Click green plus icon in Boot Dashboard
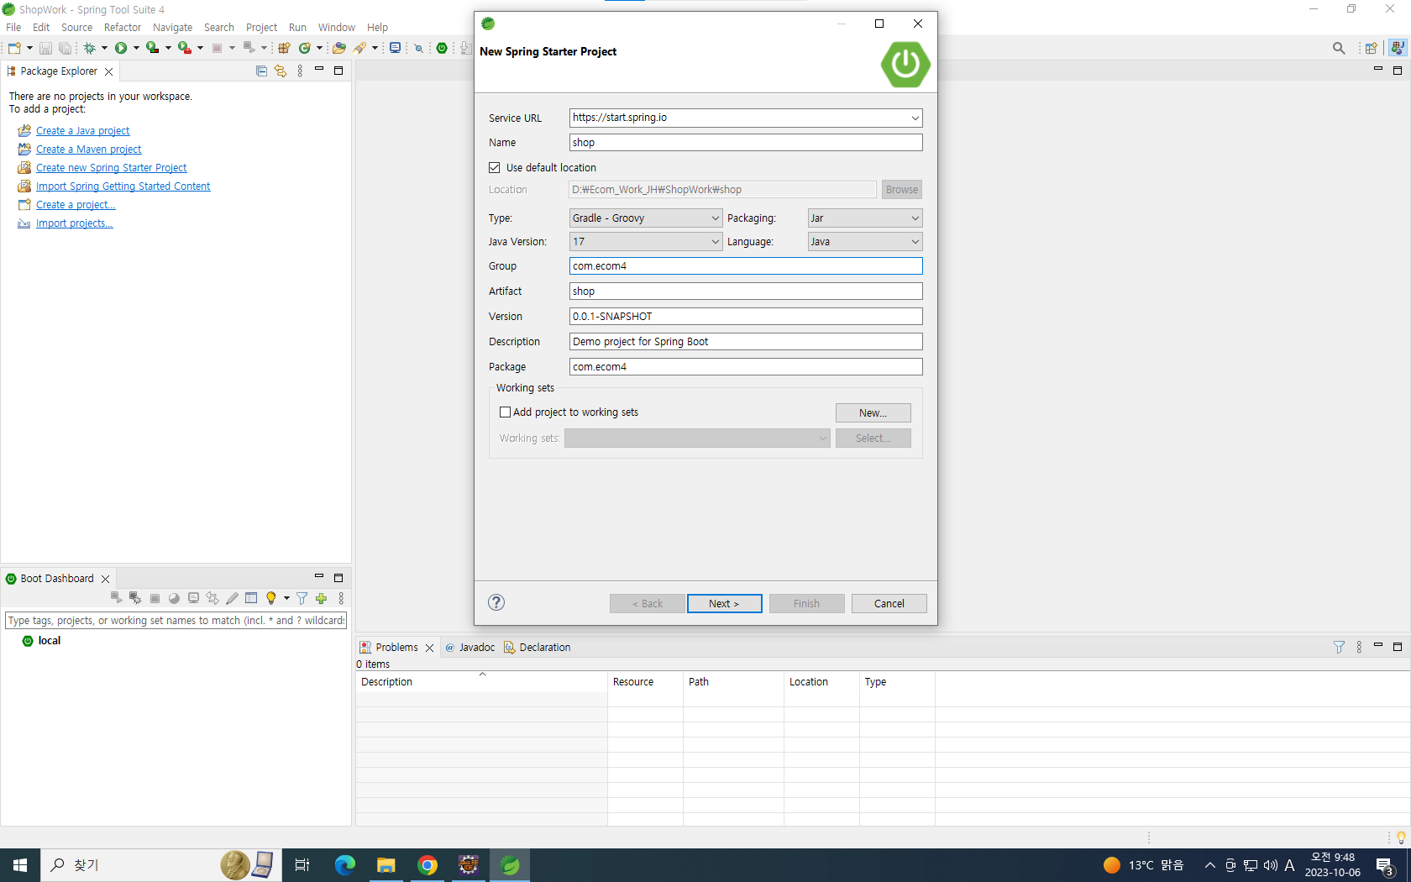Screen dimensions: 1411x882 pyautogui.click(x=321, y=598)
